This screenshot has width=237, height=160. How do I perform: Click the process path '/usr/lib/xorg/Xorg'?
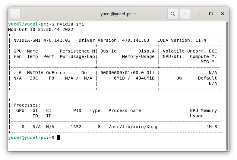(x=133, y=127)
